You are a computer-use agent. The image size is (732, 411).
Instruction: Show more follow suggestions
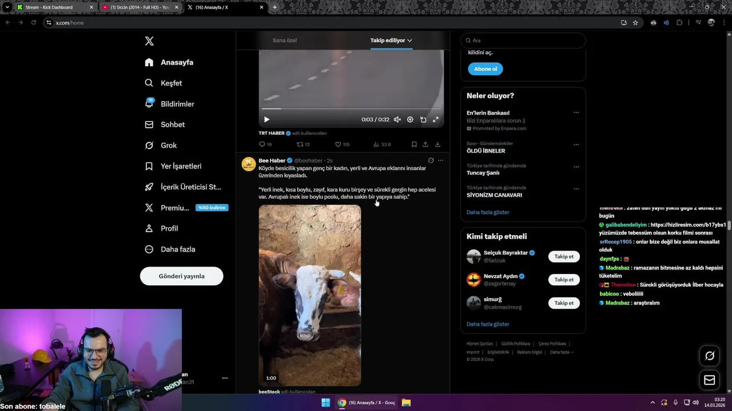tap(488, 324)
